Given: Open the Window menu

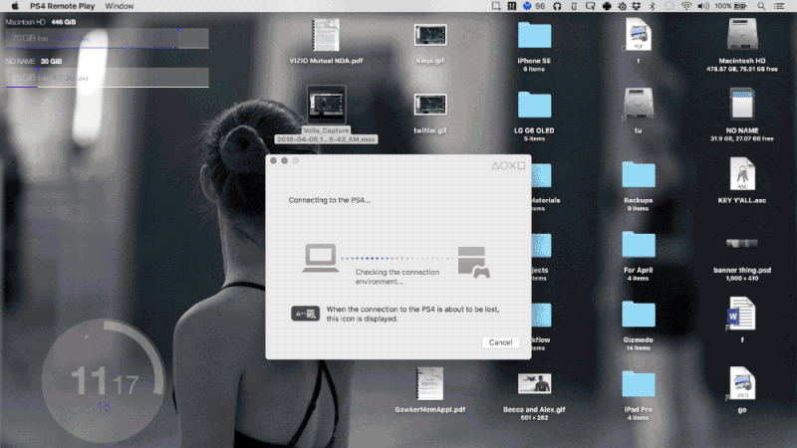Looking at the screenshot, I should click(x=119, y=6).
